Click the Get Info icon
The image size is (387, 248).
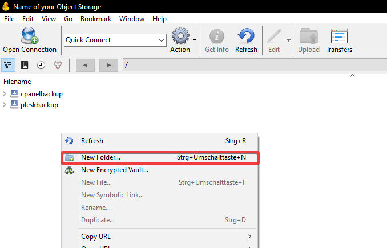[216, 36]
